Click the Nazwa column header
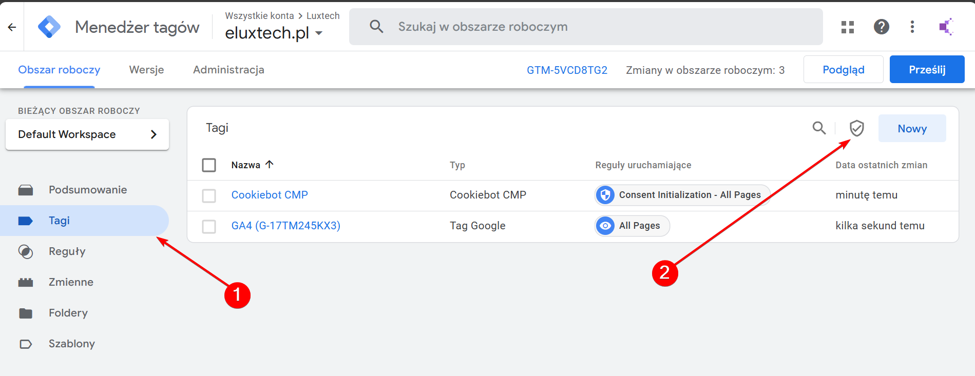 [x=245, y=165]
